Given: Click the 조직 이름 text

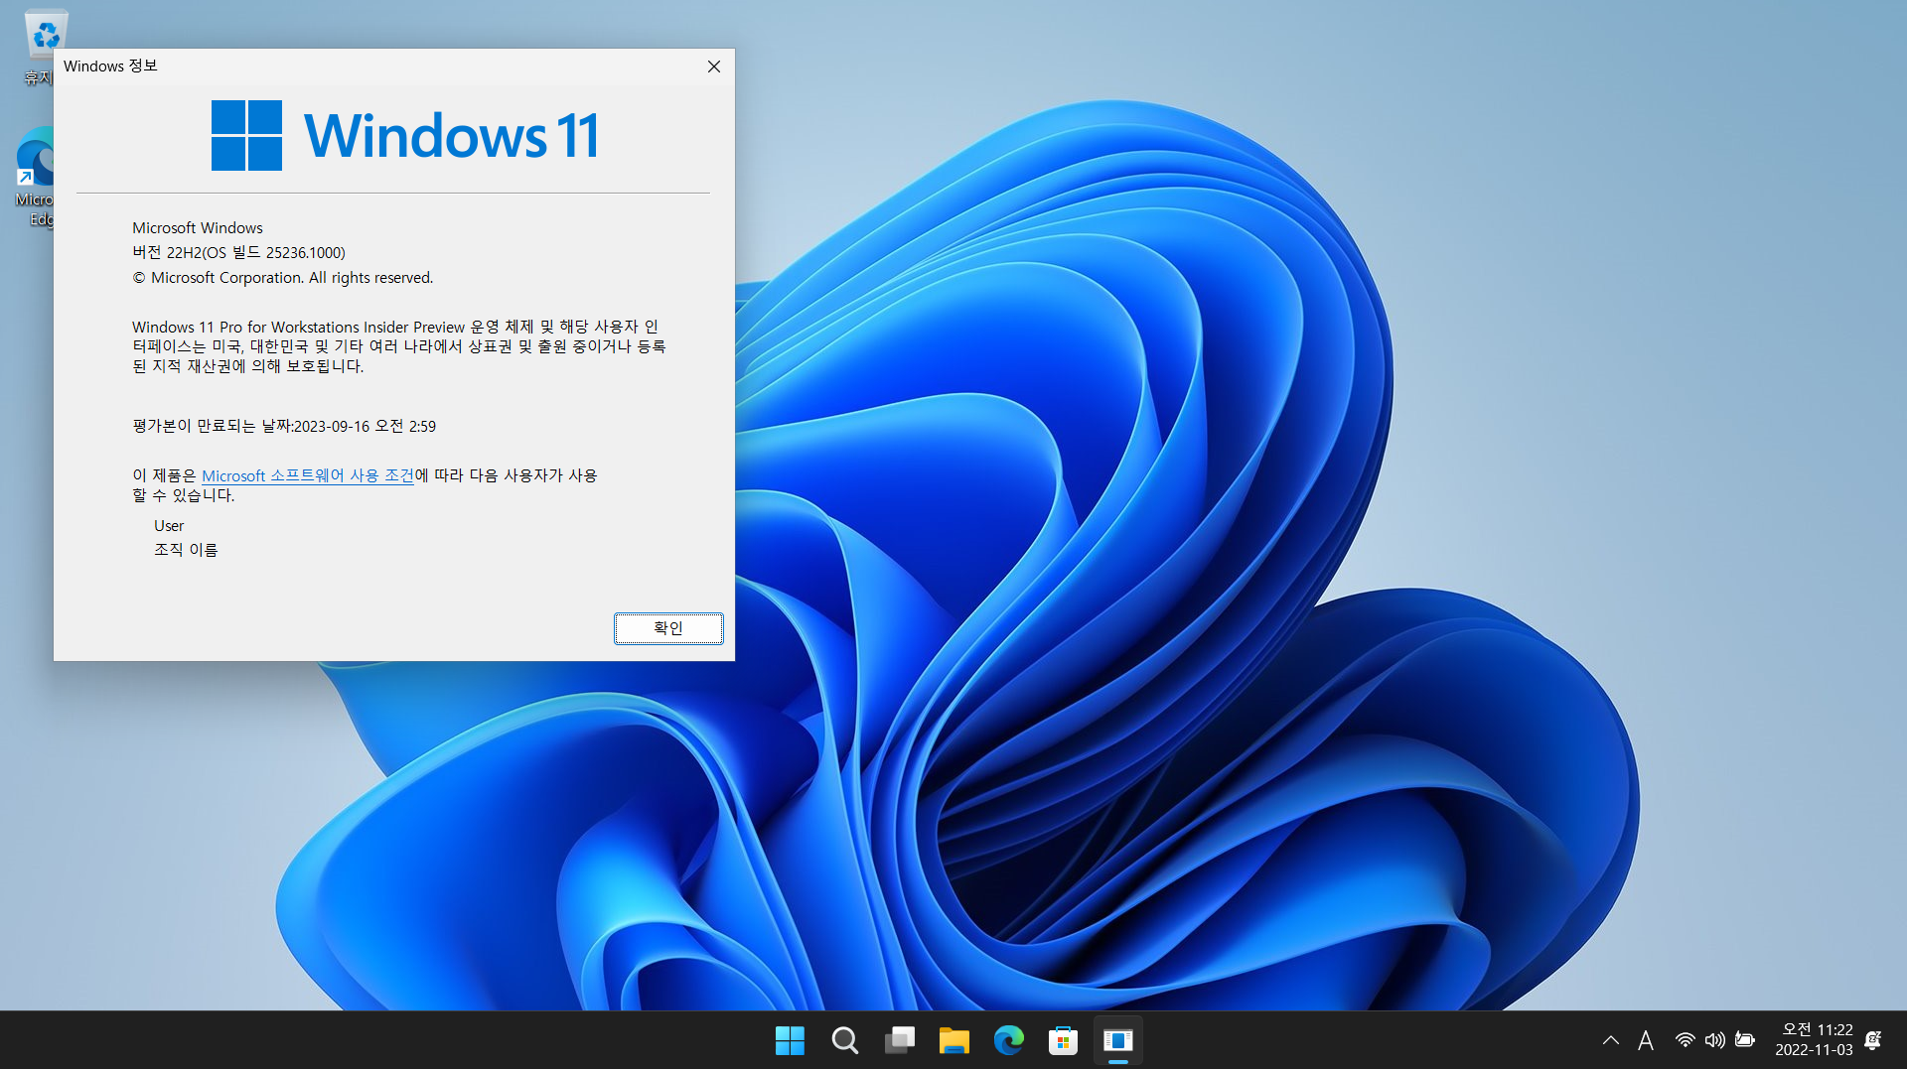Looking at the screenshot, I should point(186,549).
